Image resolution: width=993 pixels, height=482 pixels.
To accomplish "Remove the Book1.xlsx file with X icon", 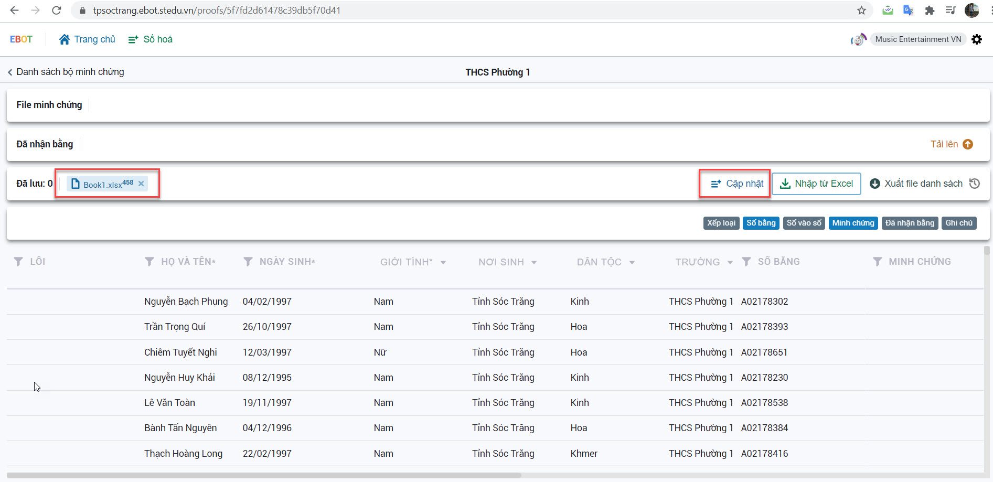I will pos(141,184).
